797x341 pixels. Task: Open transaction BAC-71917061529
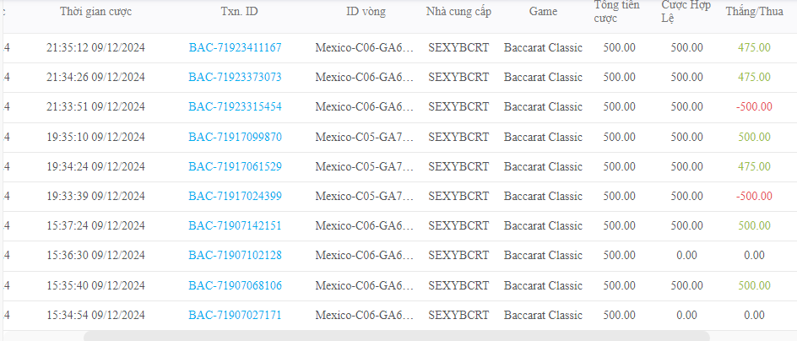click(x=235, y=166)
